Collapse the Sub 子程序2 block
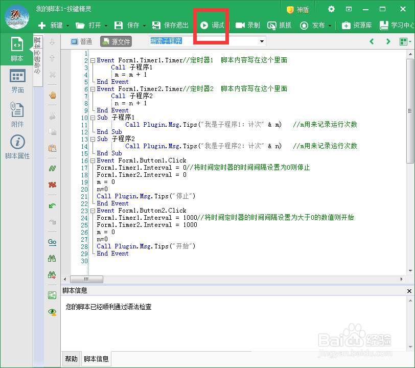This screenshot has height=368, width=415. (93, 139)
